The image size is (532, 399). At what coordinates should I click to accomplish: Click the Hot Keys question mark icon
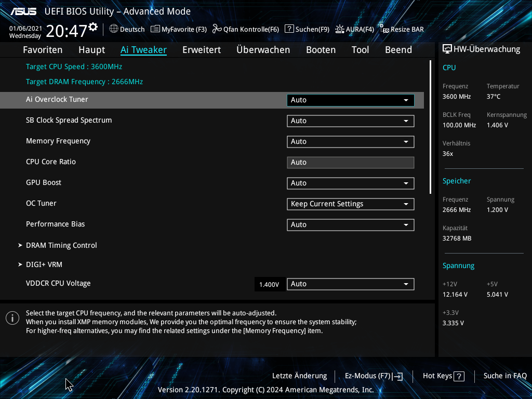pyautogui.click(x=459, y=376)
